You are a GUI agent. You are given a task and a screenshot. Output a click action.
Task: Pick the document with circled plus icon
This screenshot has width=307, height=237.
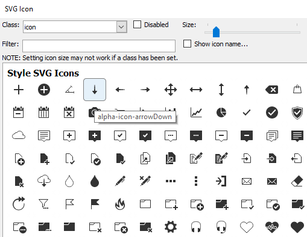point(19,159)
